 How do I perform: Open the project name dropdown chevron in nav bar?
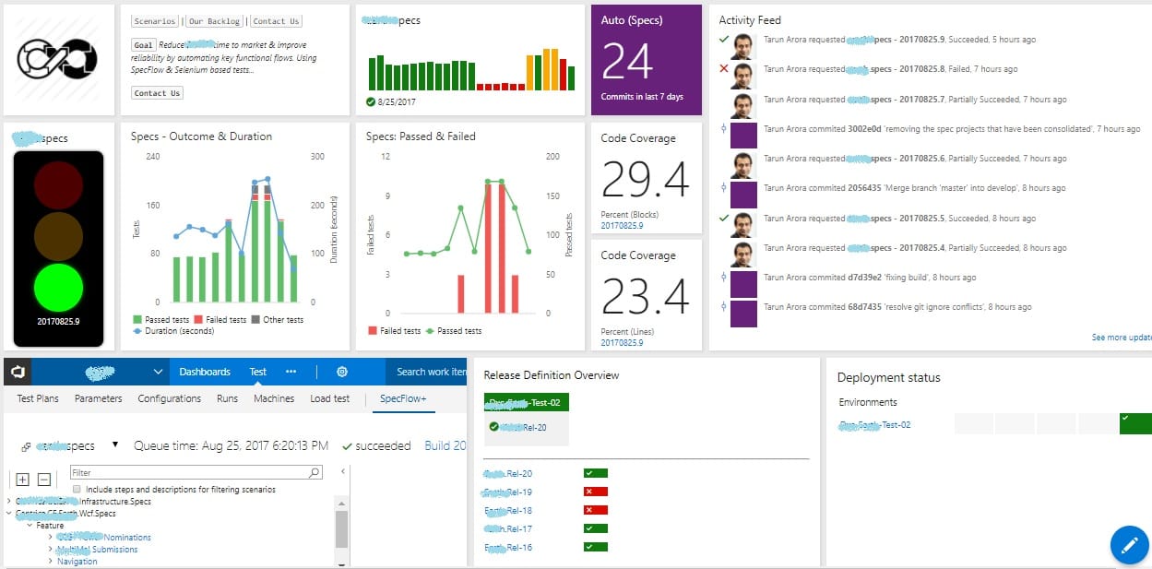[x=158, y=372]
